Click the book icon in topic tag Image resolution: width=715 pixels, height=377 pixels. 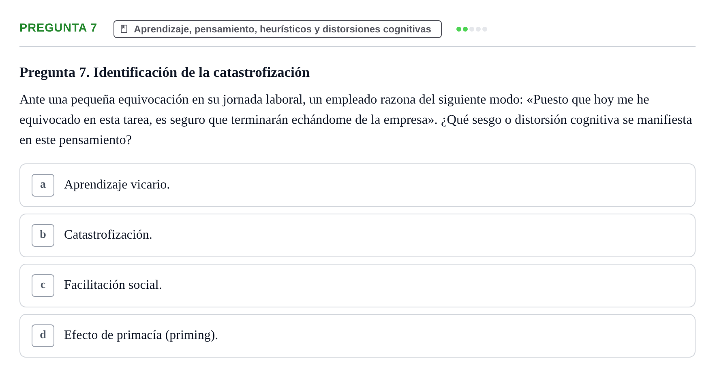tap(124, 29)
